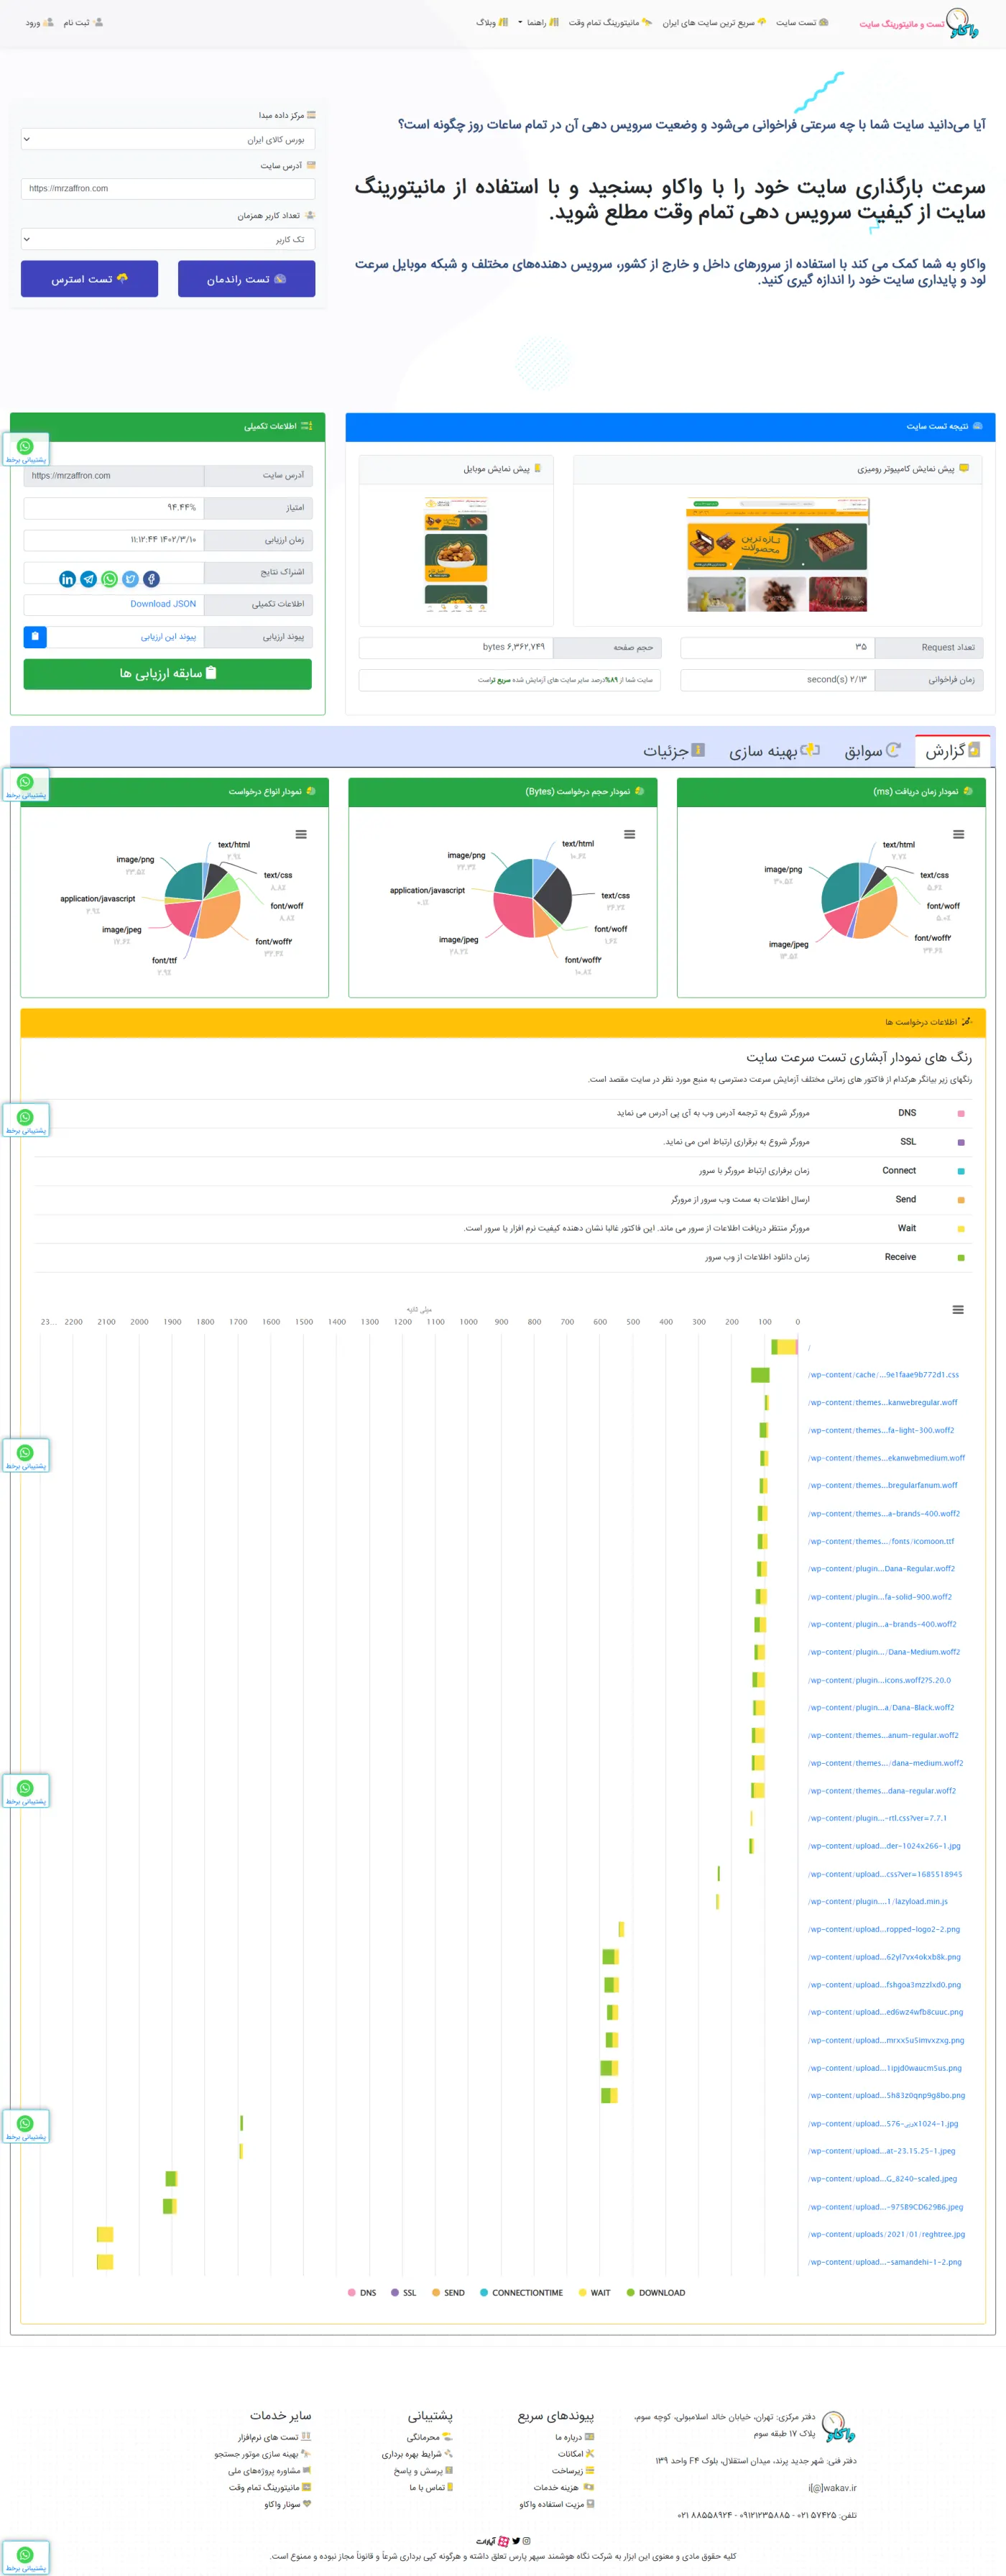This screenshot has width=1006, height=2576.
Task: Open the menu on the receive time (ms) chart
Action: point(958,834)
